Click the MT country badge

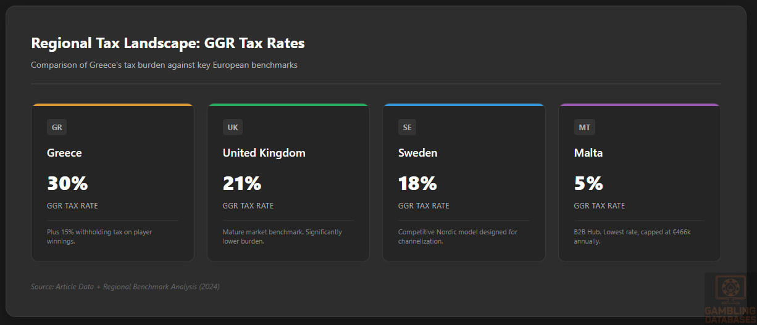584,128
